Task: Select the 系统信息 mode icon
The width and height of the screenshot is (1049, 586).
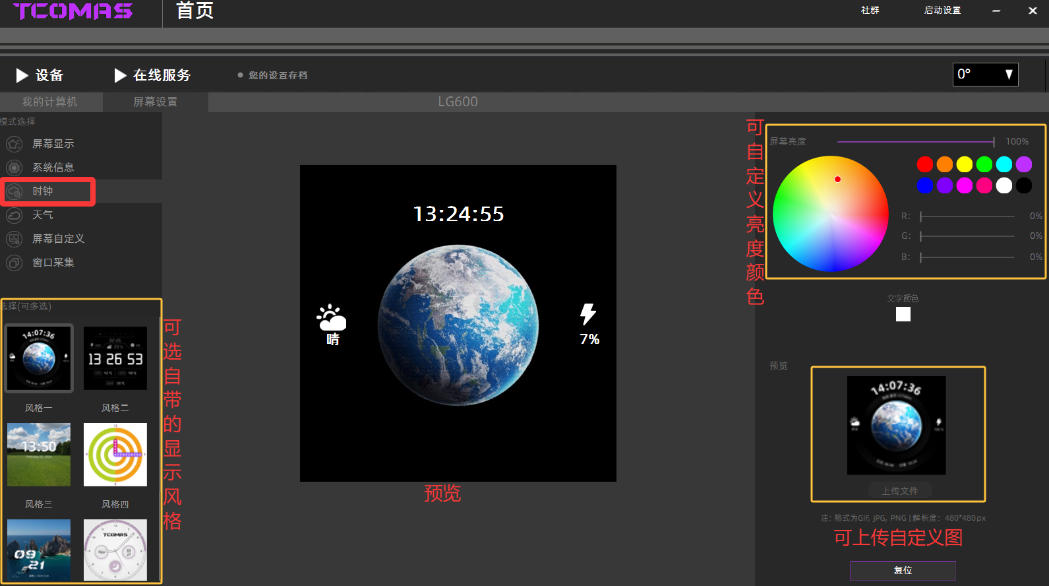Action: click(x=14, y=168)
